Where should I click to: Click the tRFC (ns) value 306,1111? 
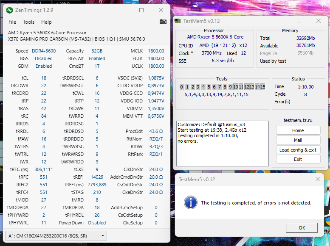coord(44,169)
